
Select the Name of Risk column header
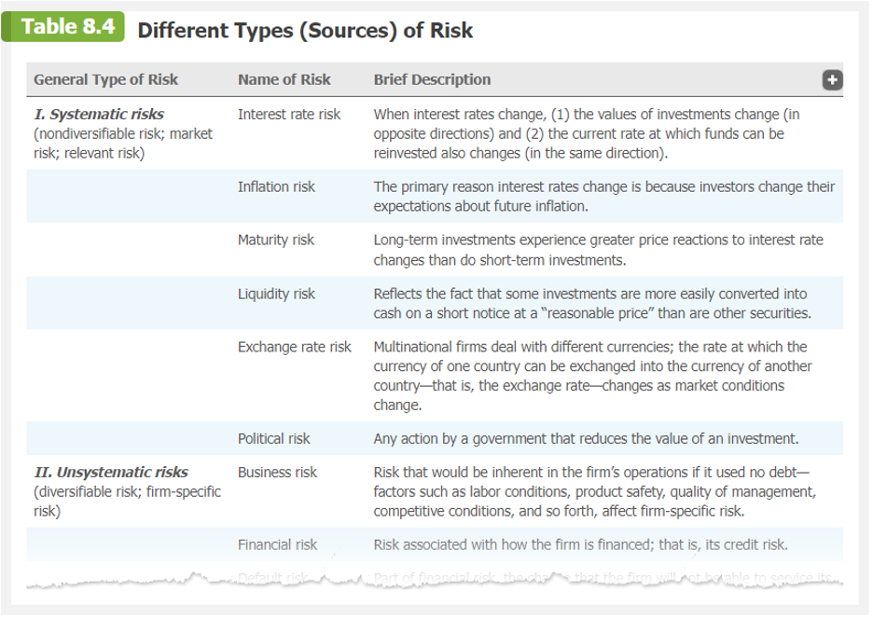pos(284,80)
